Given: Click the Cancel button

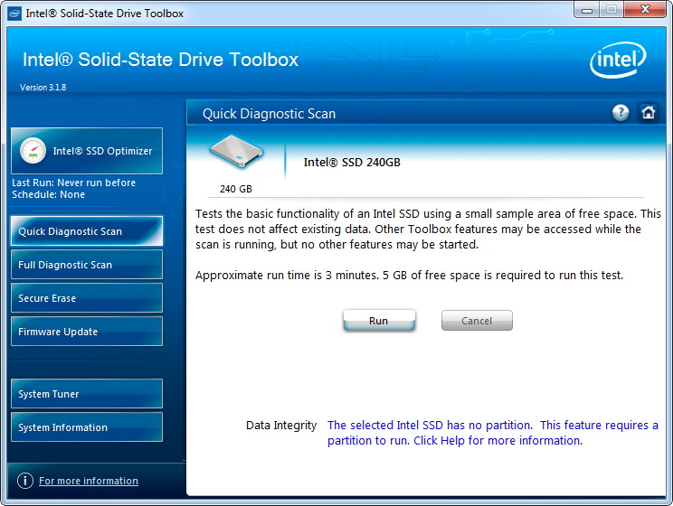Looking at the screenshot, I should click(477, 321).
